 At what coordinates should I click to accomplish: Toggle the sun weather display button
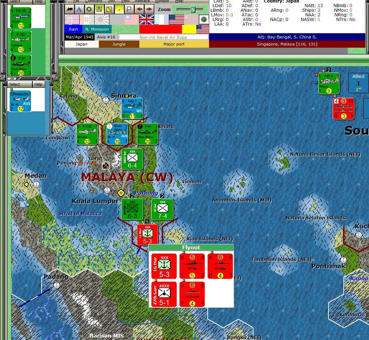point(119,9)
